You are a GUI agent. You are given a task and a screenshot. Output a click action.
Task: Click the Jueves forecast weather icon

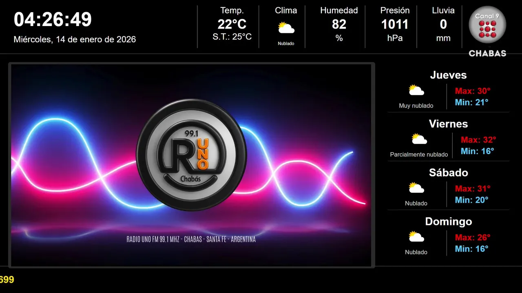point(416,90)
